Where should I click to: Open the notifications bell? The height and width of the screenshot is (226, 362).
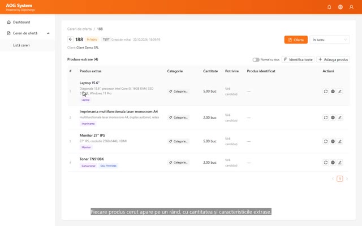(329, 7)
